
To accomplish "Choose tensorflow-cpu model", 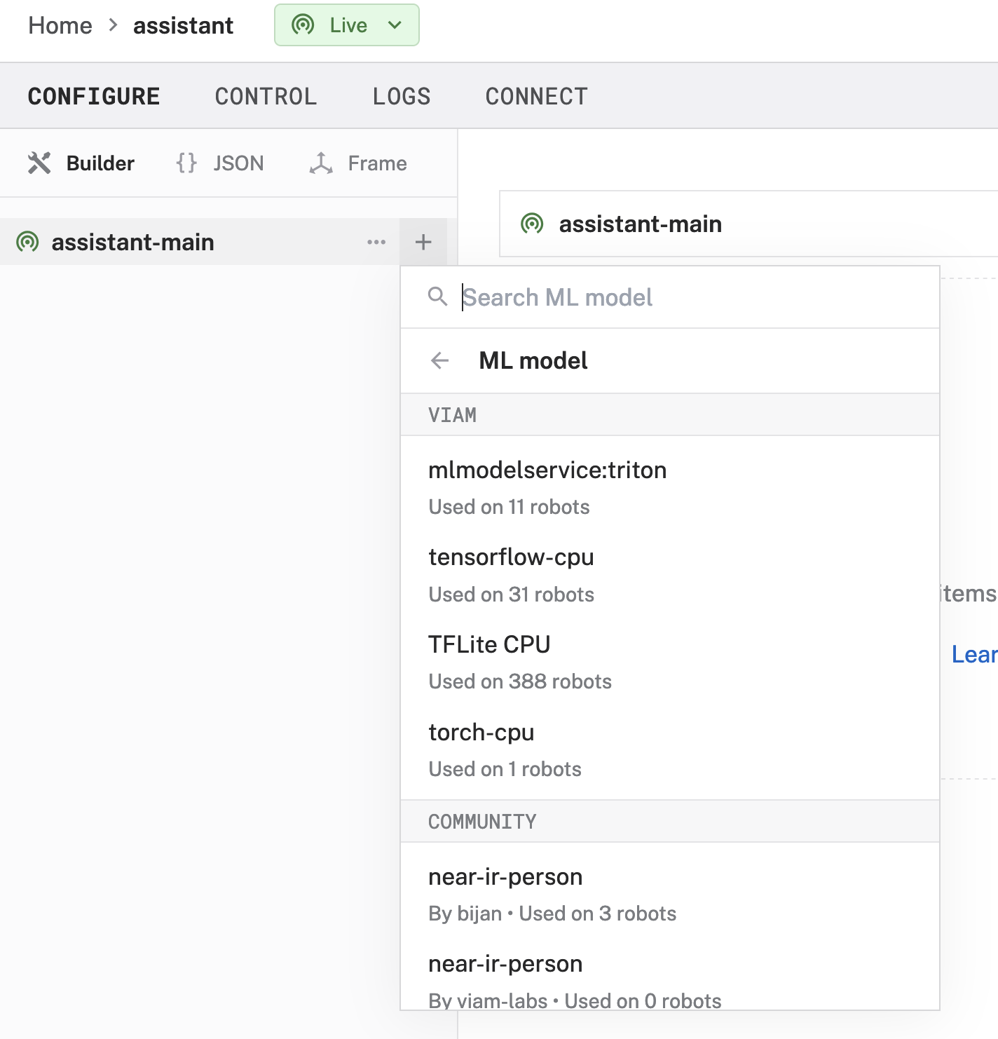I will 670,575.
